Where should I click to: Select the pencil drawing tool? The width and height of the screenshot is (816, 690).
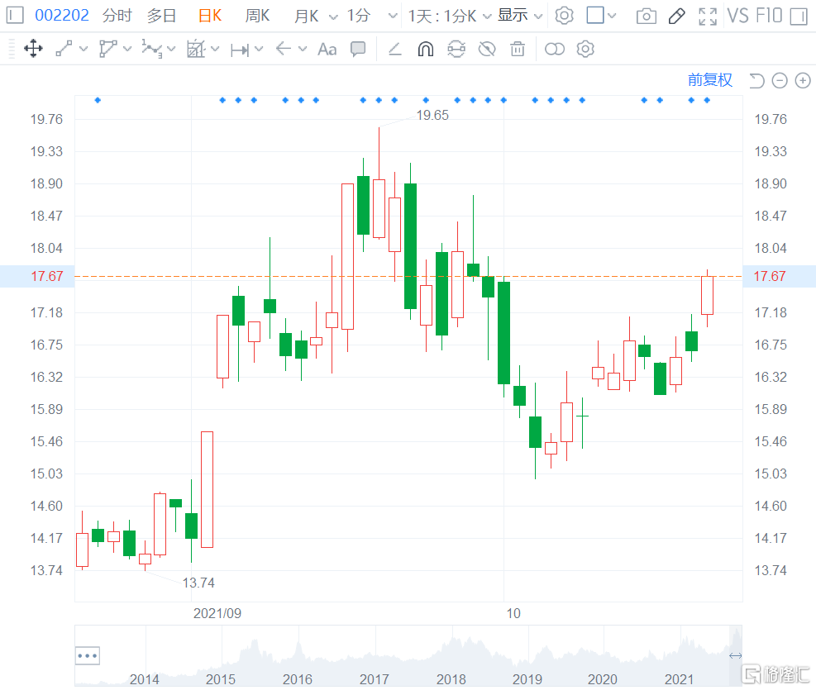pos(676,16)
